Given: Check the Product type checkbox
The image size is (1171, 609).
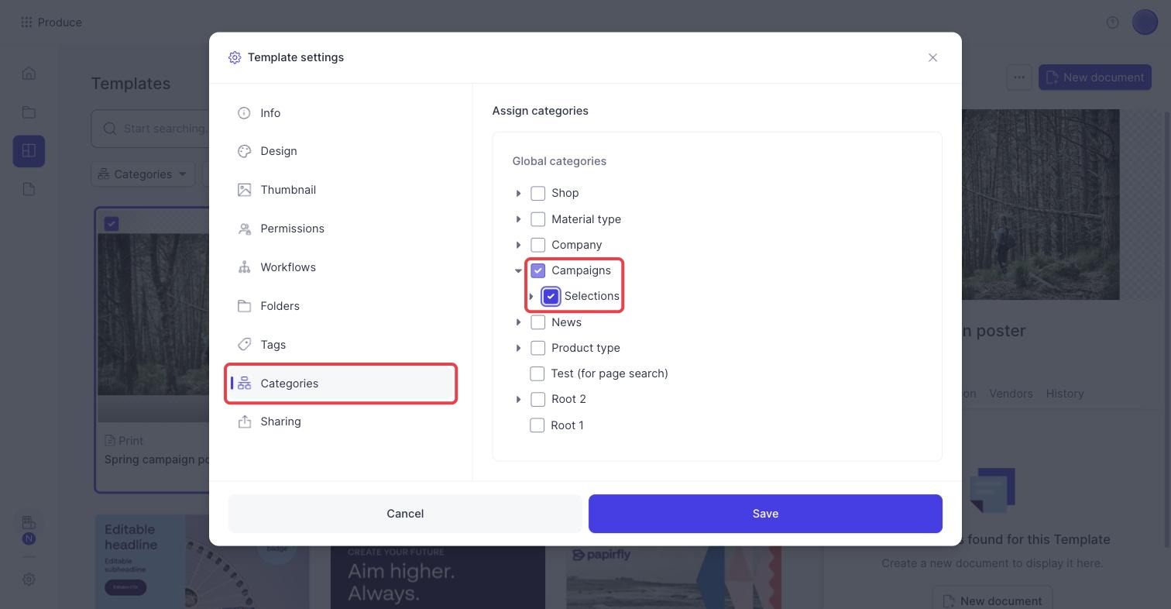Looking at the screenshot, I should [537, 348].
